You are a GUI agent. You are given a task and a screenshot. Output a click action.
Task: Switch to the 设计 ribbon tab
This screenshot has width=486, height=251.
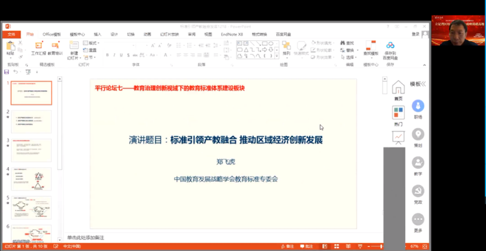point(114,34)
